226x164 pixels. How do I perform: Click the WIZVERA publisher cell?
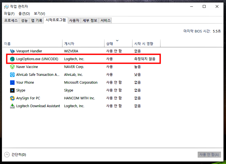point(71,51)
